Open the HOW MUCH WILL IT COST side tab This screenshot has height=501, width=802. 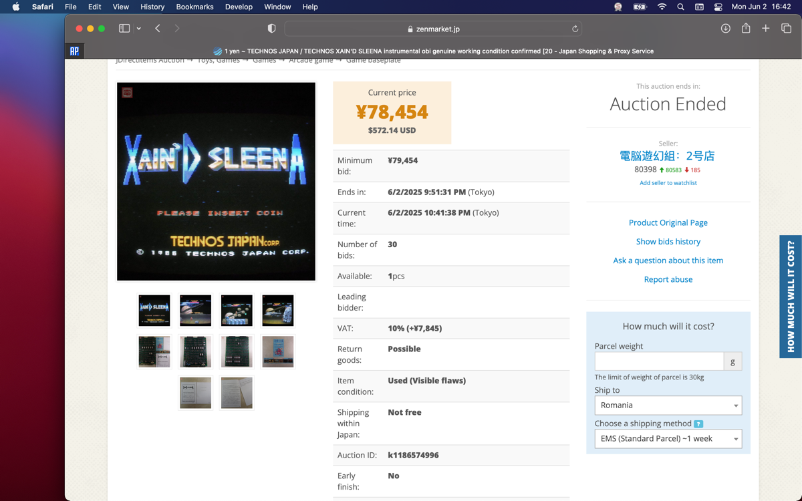791,297
